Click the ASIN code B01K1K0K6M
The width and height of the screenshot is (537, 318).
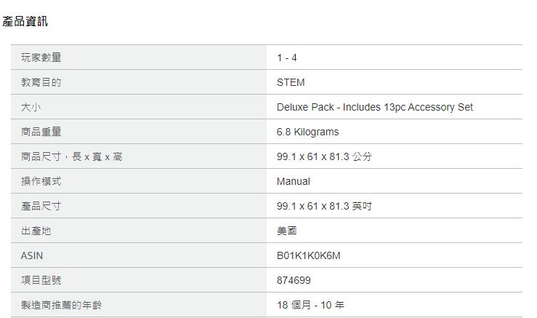point(308,255)
